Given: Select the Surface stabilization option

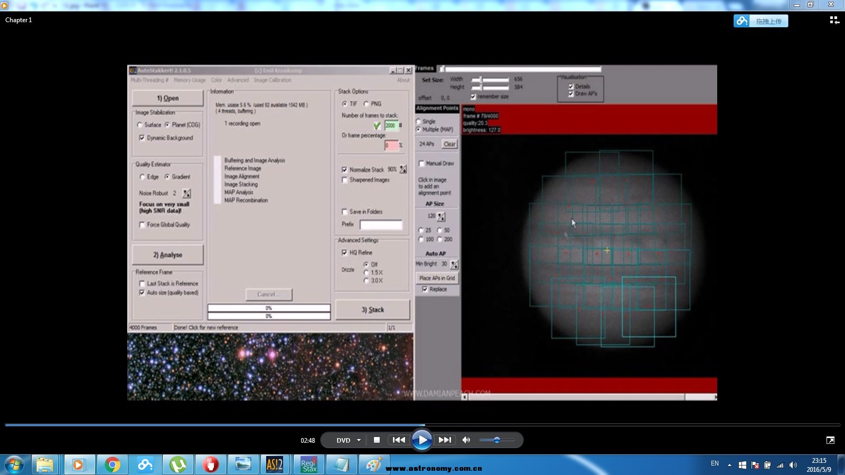Looking at the screenshot, I should 140,125.
